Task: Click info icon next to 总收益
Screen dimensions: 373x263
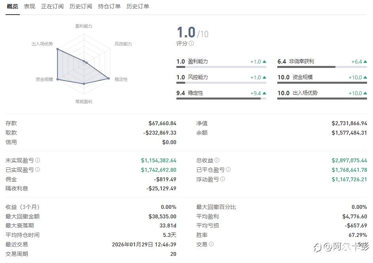Action: click(x=217, y=160)
